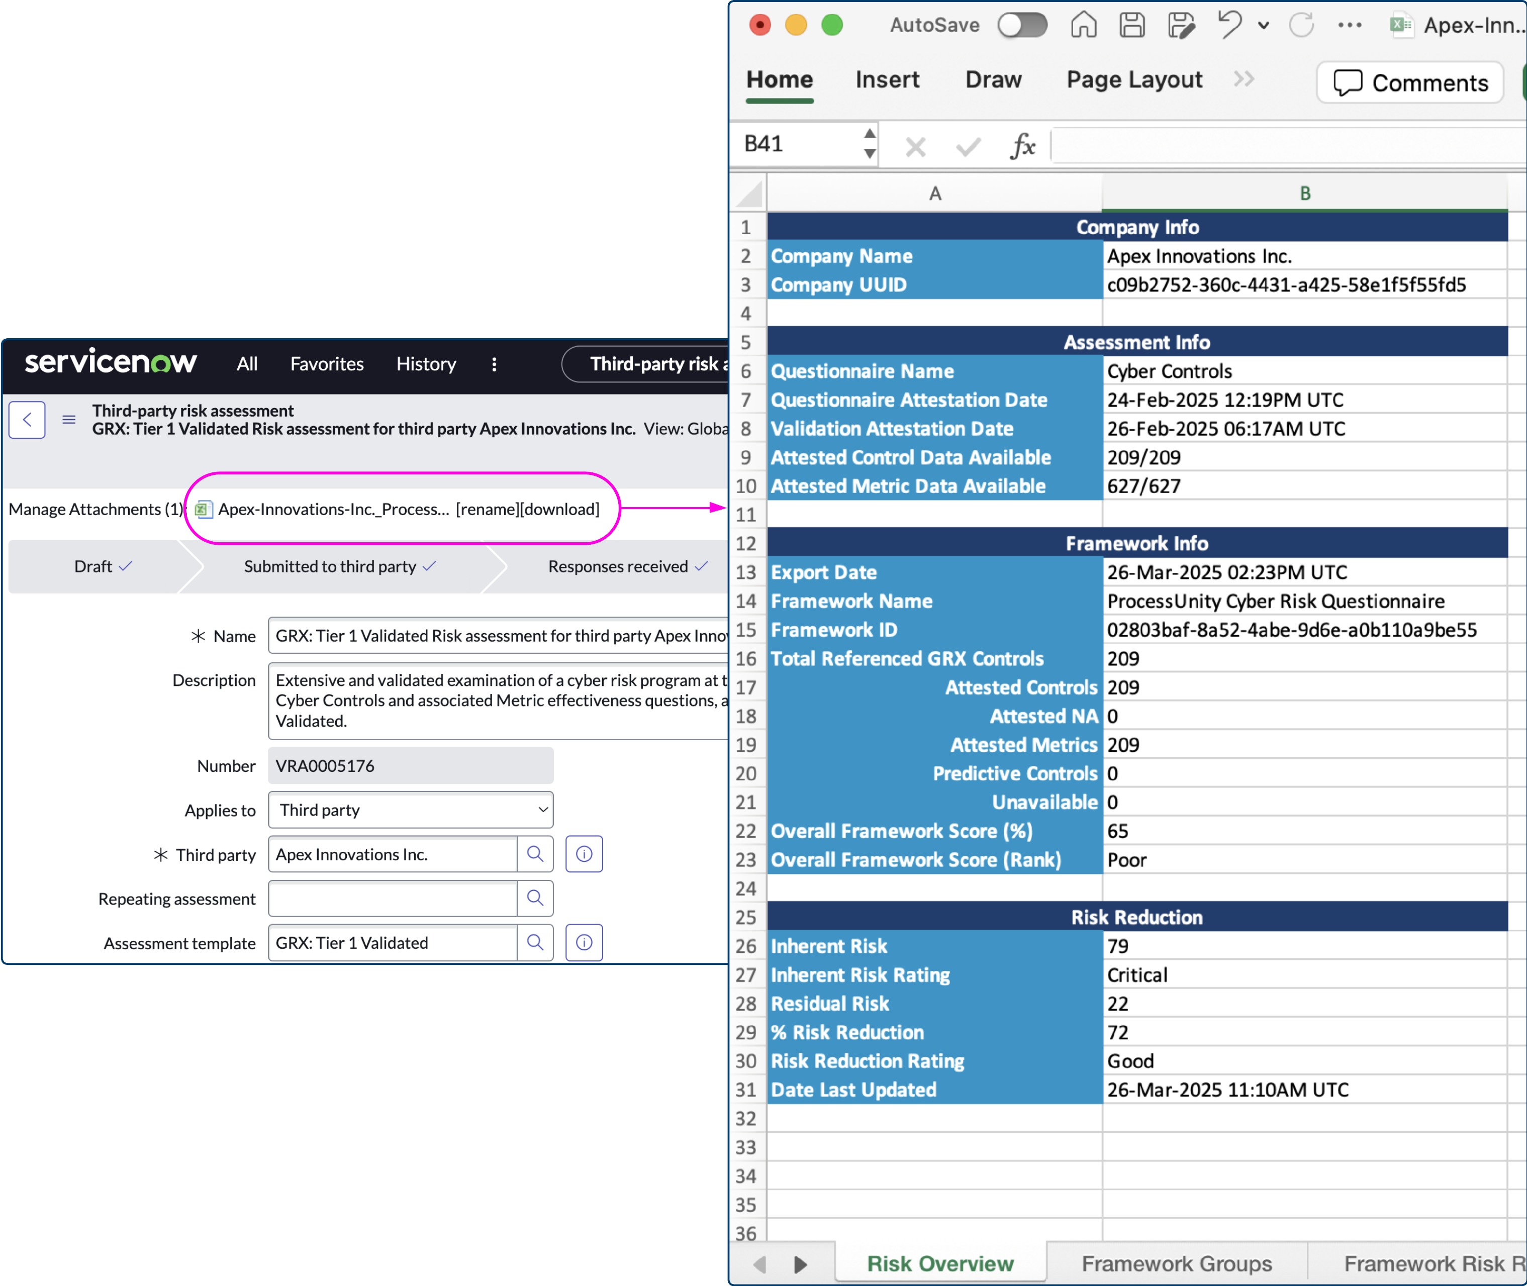
Task: Open the more options ellipsis in Excel title bar
Action: (1350, 26)
